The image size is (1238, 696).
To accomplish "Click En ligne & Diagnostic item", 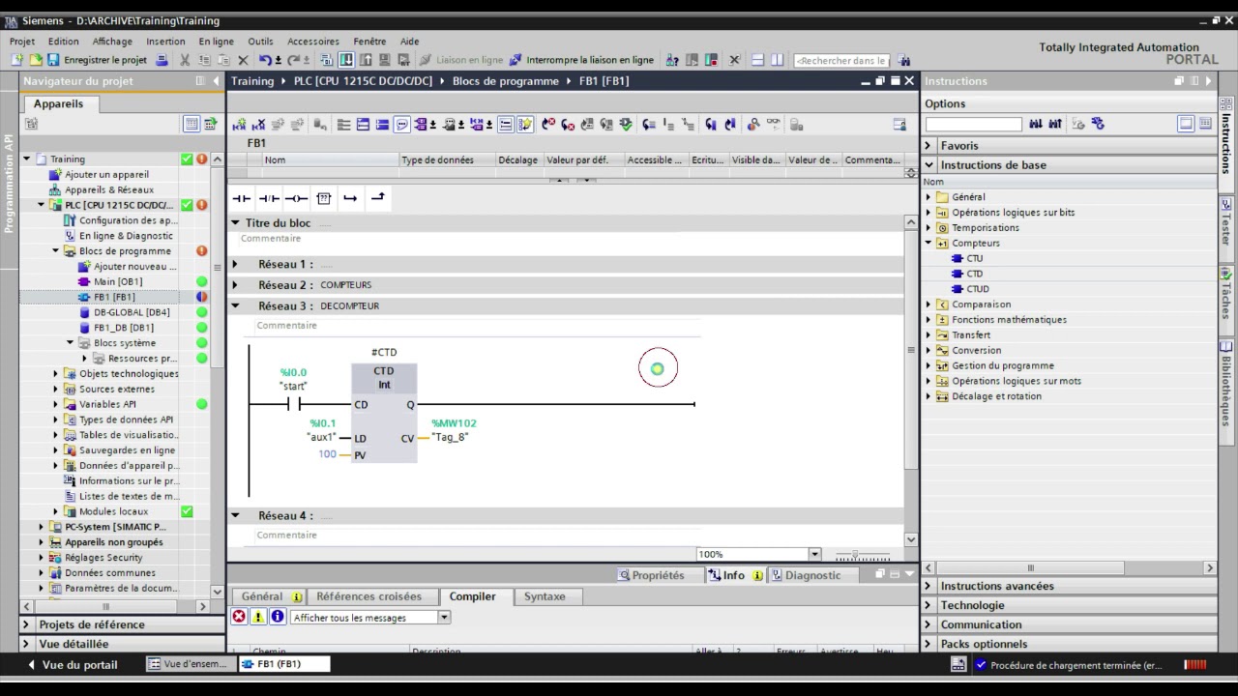I will pyautogui.click(x=118, y=236).
